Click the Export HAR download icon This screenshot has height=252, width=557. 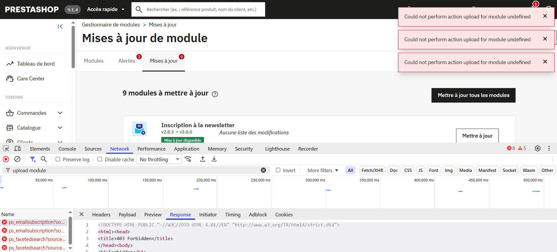214,159
